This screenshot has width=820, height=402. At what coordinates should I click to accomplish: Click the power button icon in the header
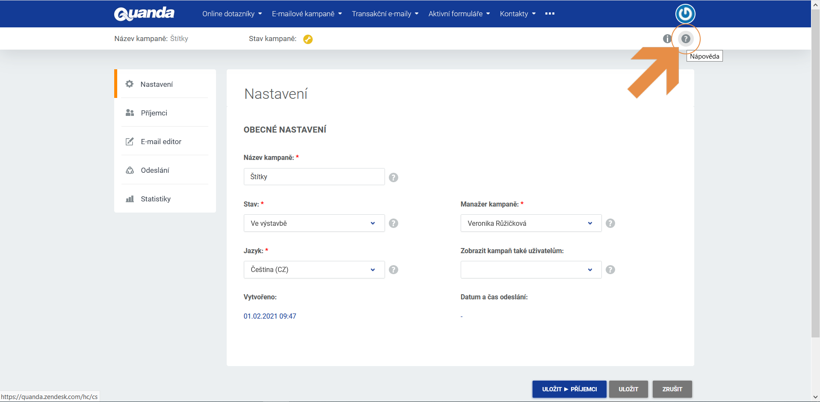click(684, 14)
